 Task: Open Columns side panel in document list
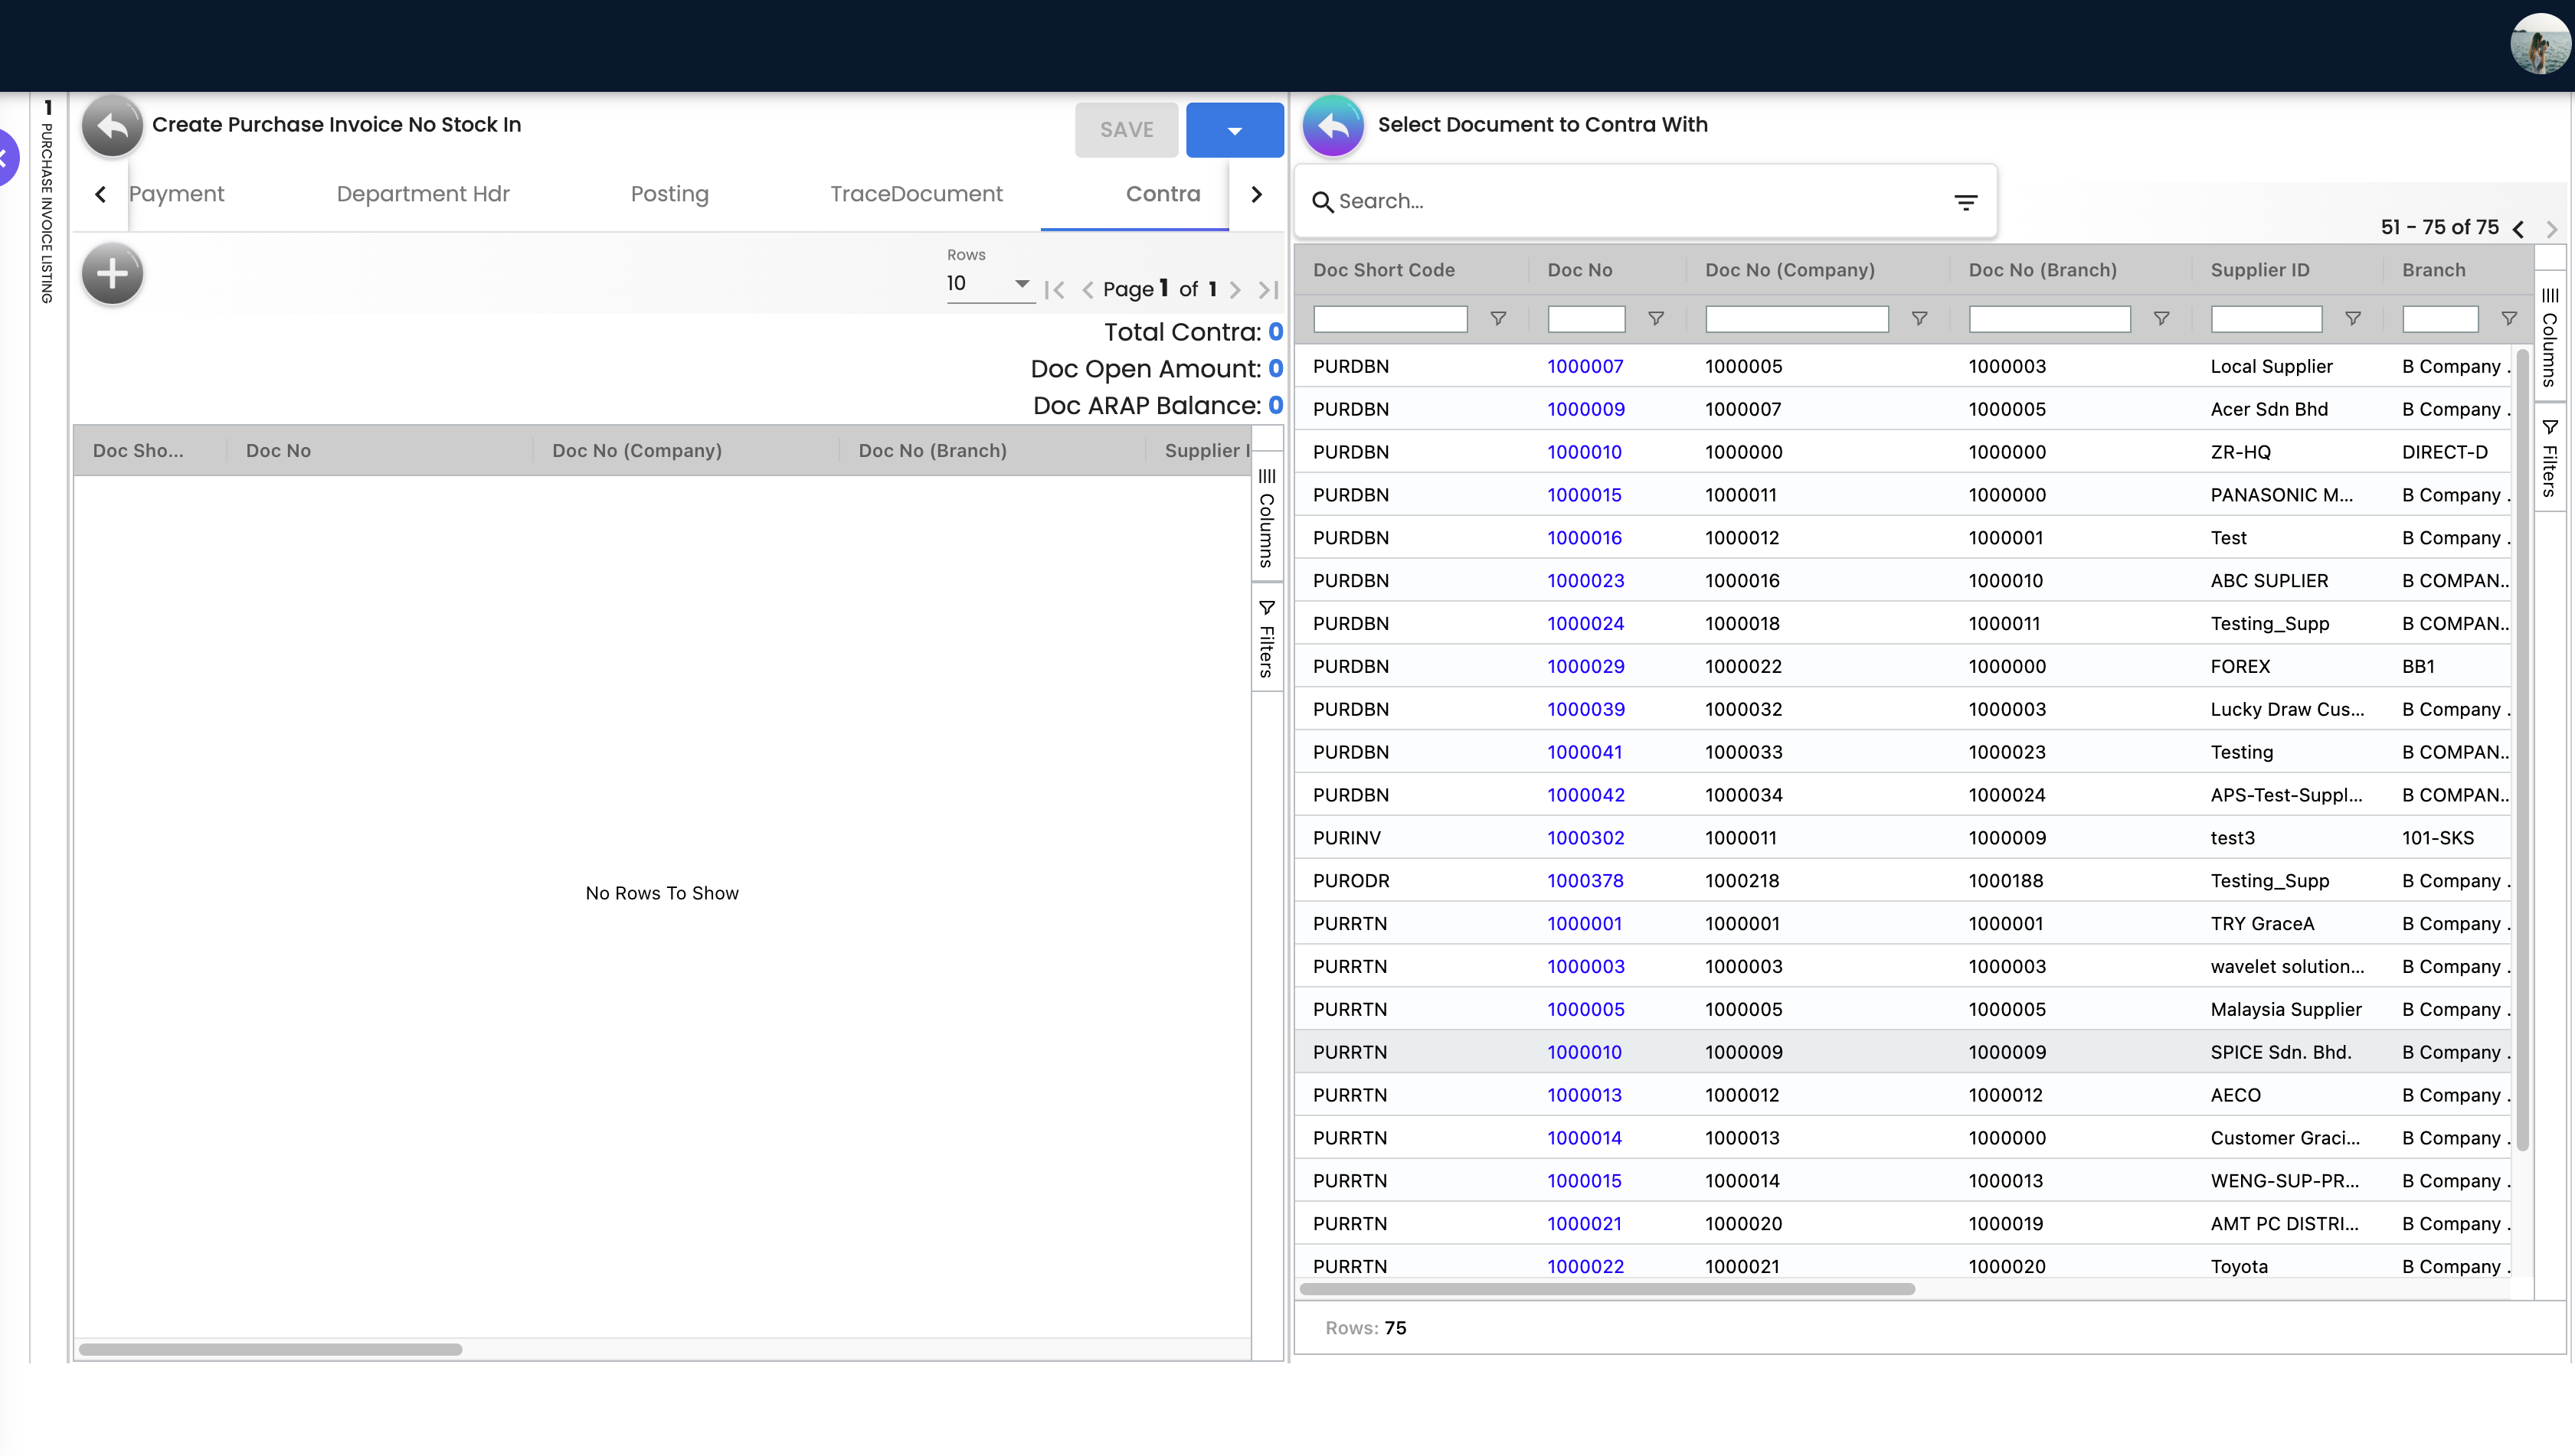[x=2549, y=337]
